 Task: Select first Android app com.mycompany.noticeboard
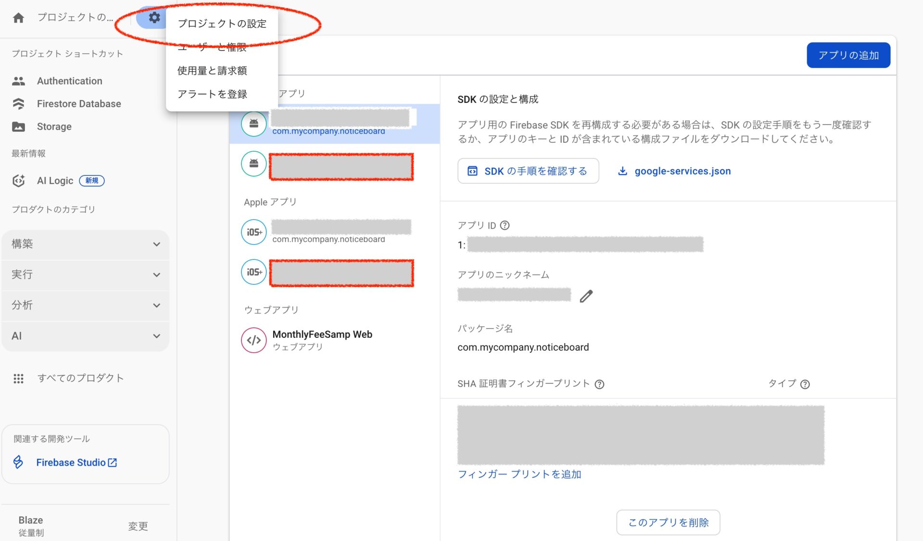coord(335,124)
